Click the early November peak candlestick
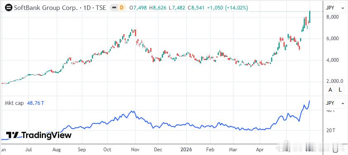Image resolution: width=348 pixels, height=155 pixels. [135, 33]
